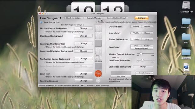Click the Mission Control Animation slider
Viewport: 195px width, 109px height.
145,54
